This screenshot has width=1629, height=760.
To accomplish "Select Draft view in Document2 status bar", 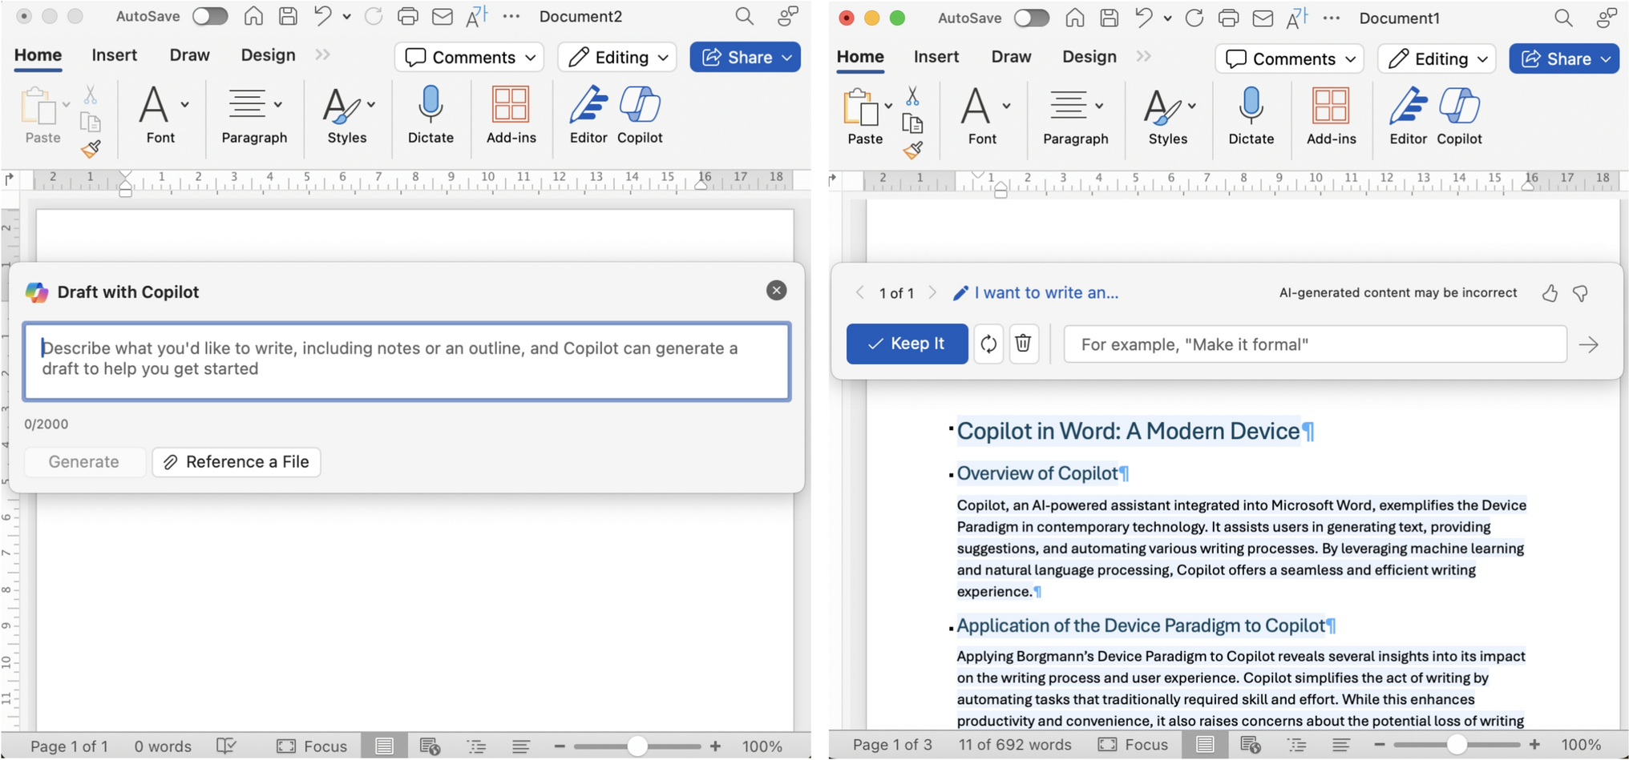I will coord(521,746).
